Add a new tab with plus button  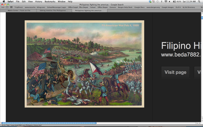(x=201, y=10)
